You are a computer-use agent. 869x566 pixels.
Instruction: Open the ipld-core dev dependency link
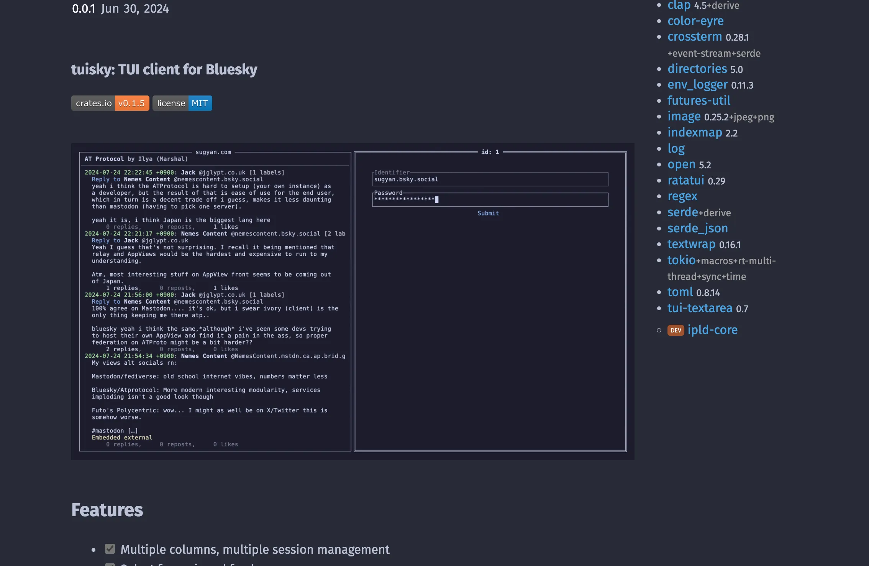(x=712, y=330)
